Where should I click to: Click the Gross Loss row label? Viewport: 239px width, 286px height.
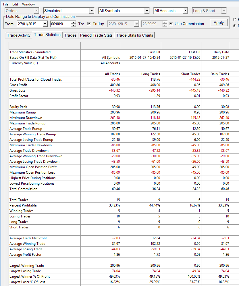18,90
